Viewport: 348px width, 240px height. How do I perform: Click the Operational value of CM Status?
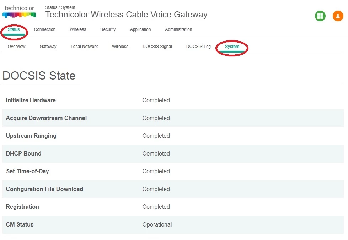pyautogui.click(x=157, y=224)
